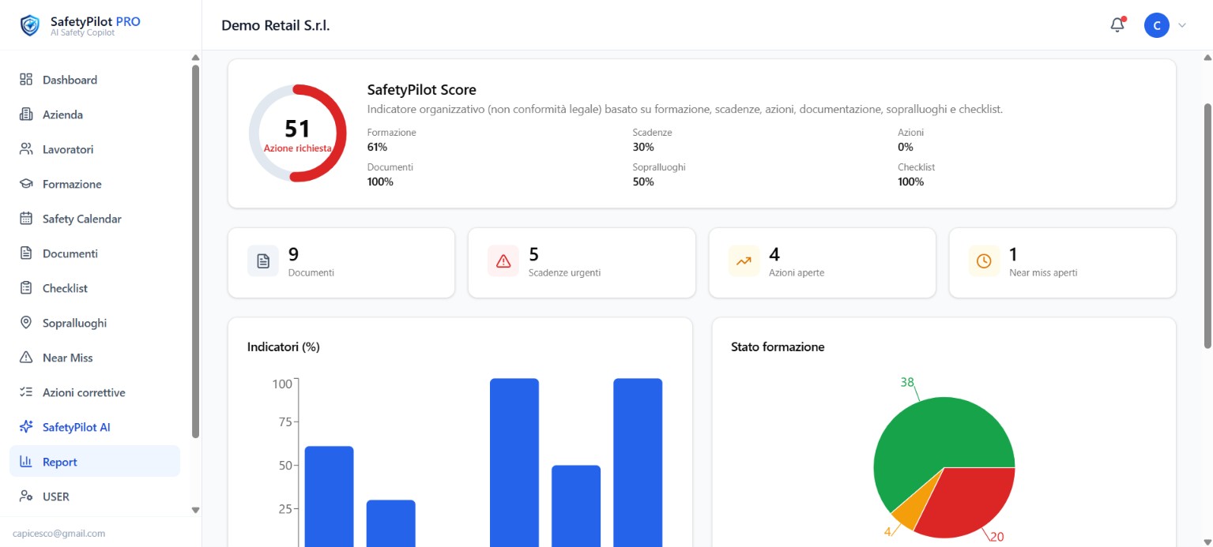Click the pie chart label 38
Screen dimensions: 1213x547
point(907,382)
